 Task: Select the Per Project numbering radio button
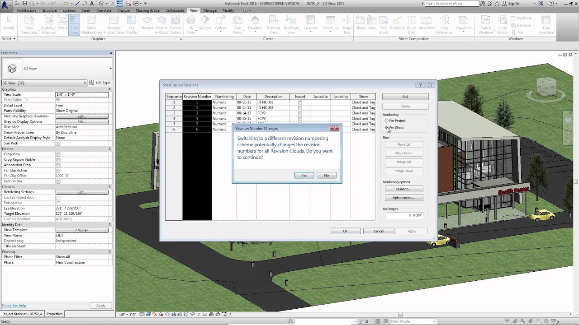click(387, 121)
